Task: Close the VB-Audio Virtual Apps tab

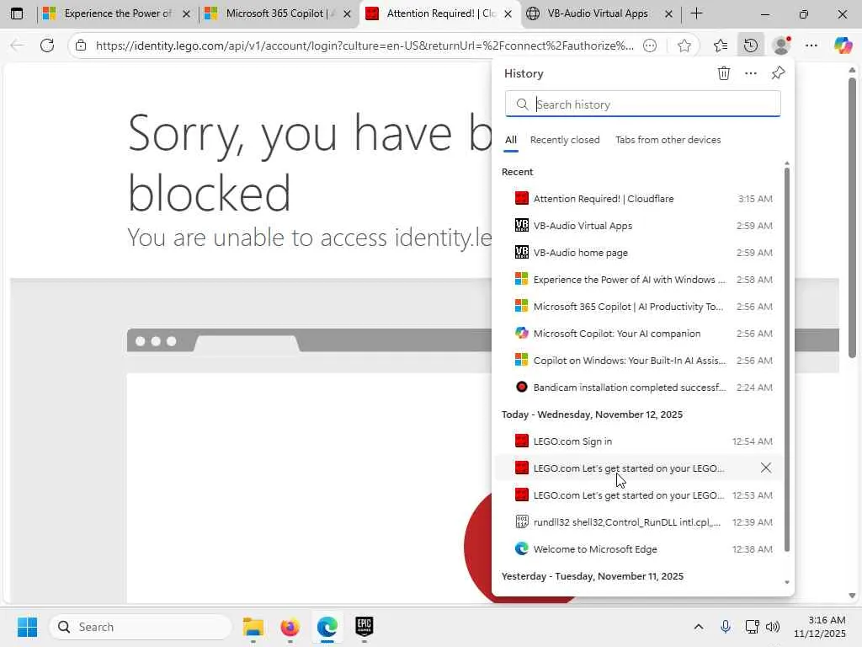Action: (668, 13)
